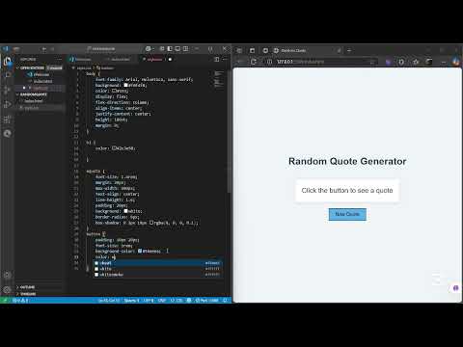Open problems via errors and warnings status item
This screenshot has height=347, width=463.
tap(20, 301)
